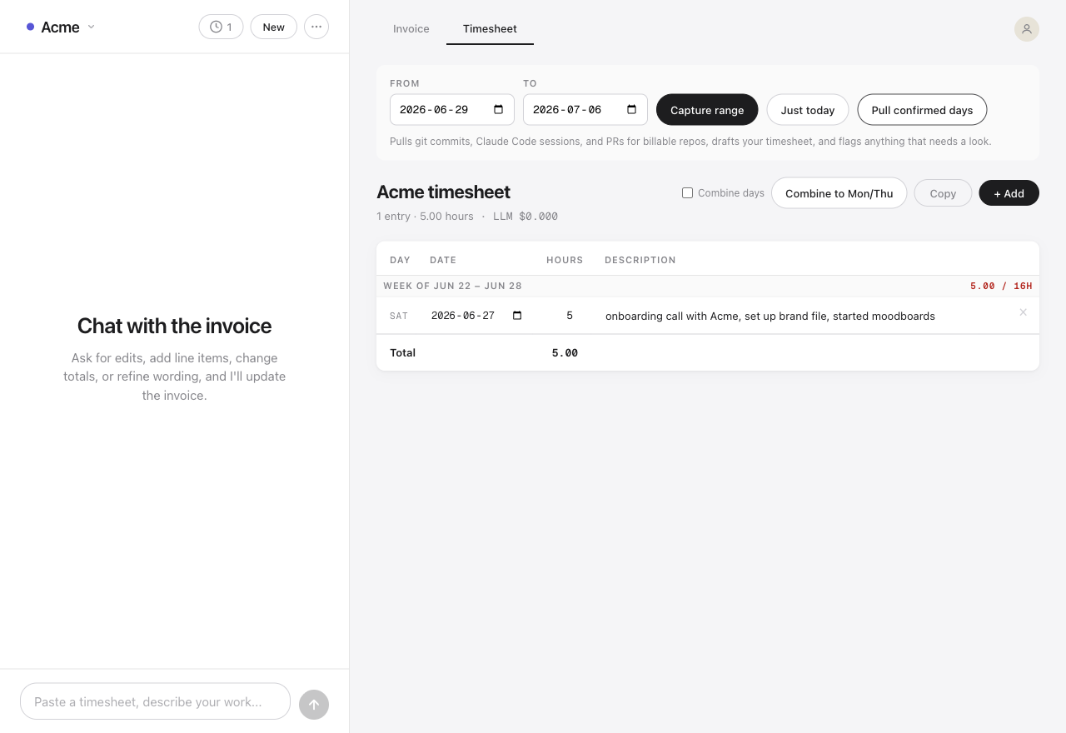The width and height of the screenshot is (1066, 733).
Task: Edit the TO date 2026-07-06 field
Action: (585, 110)
